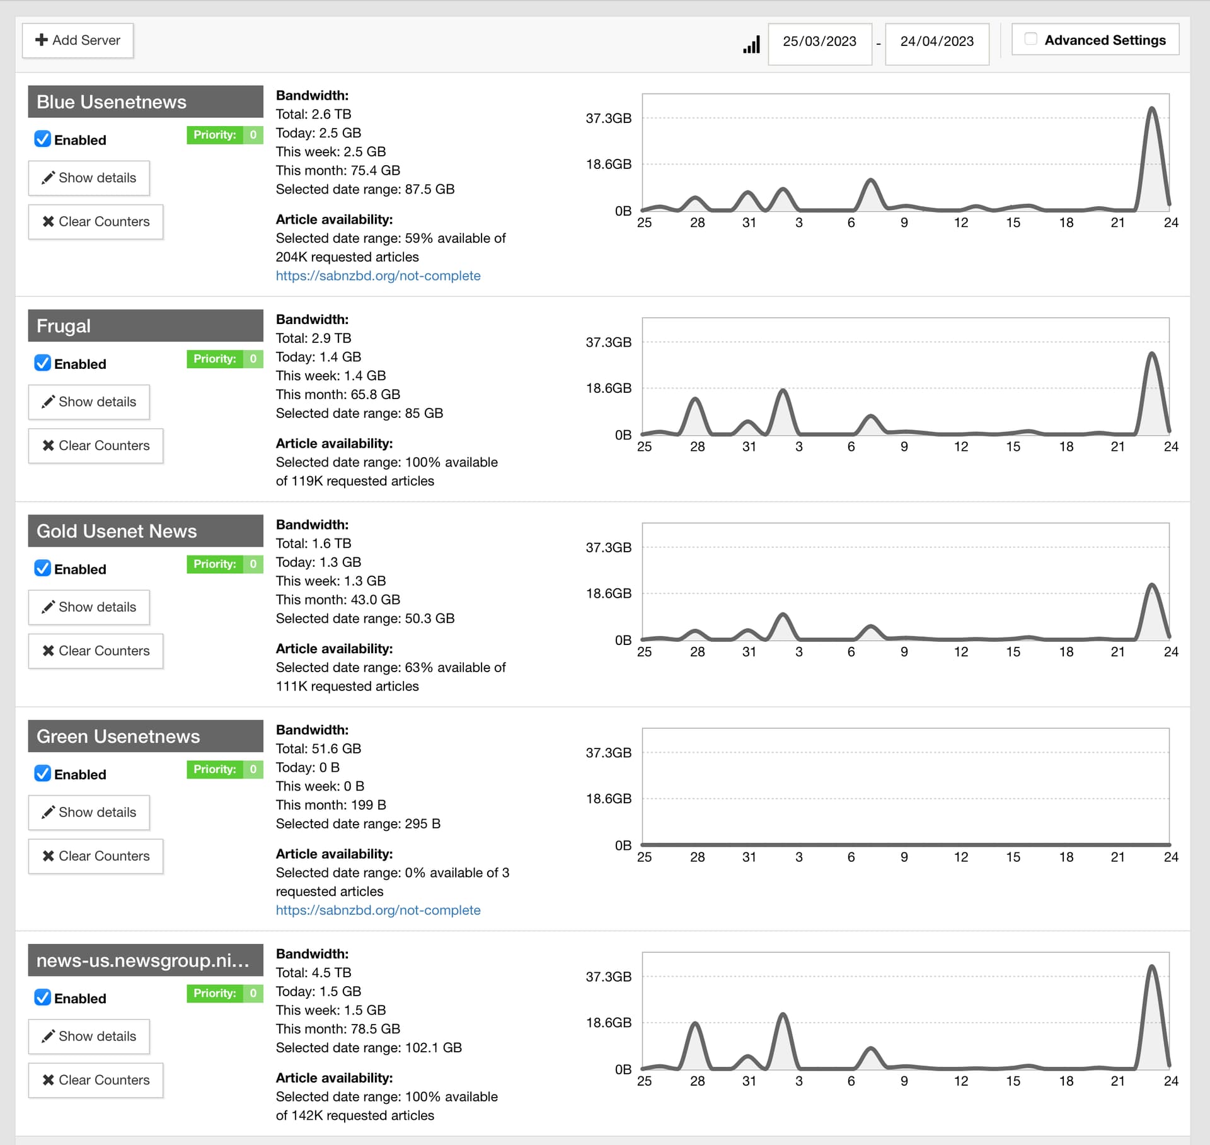
Task: Open the Gold Usenet News header
Action: (146, 531)
